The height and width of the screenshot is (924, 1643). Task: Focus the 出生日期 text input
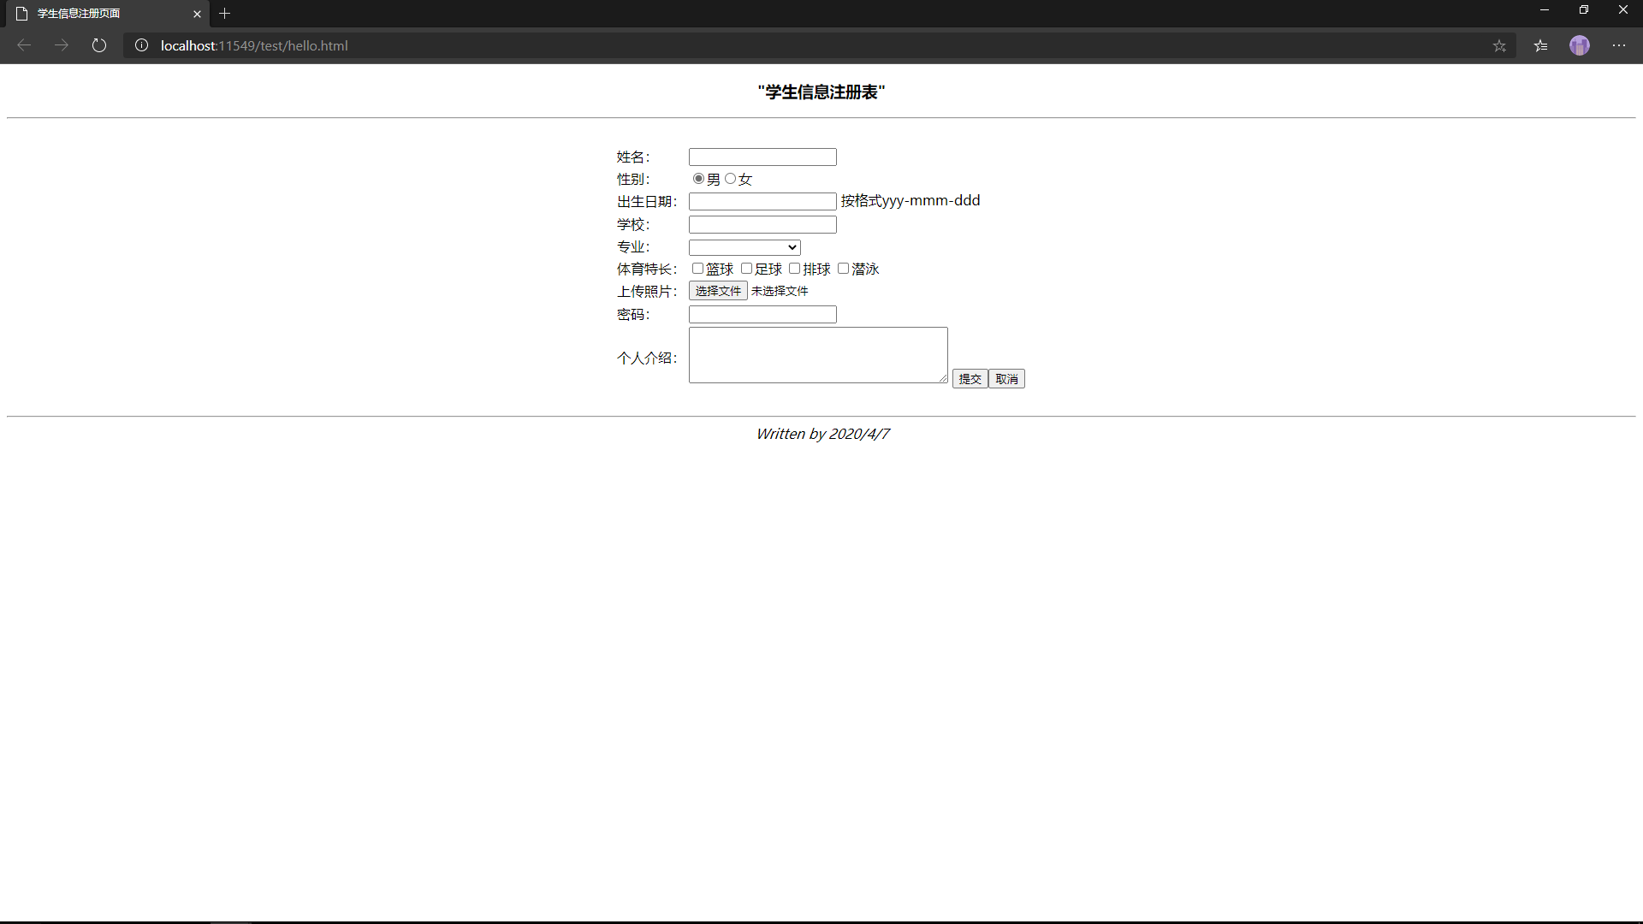tap(762, 202)
